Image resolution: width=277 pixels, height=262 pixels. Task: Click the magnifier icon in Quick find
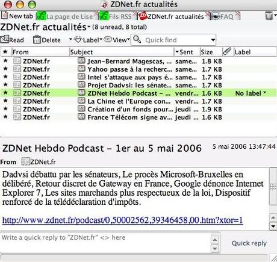pos(137,39)
